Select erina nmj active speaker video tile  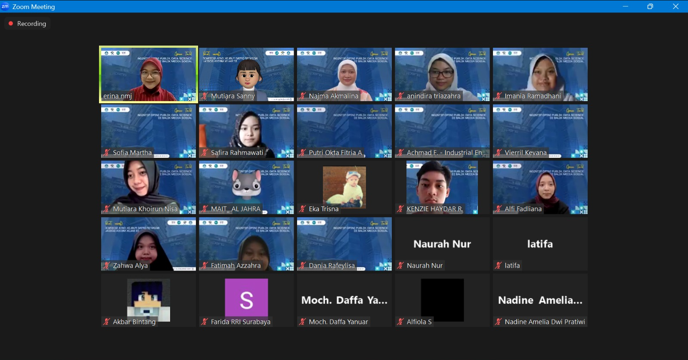click(x=148, y=74)
